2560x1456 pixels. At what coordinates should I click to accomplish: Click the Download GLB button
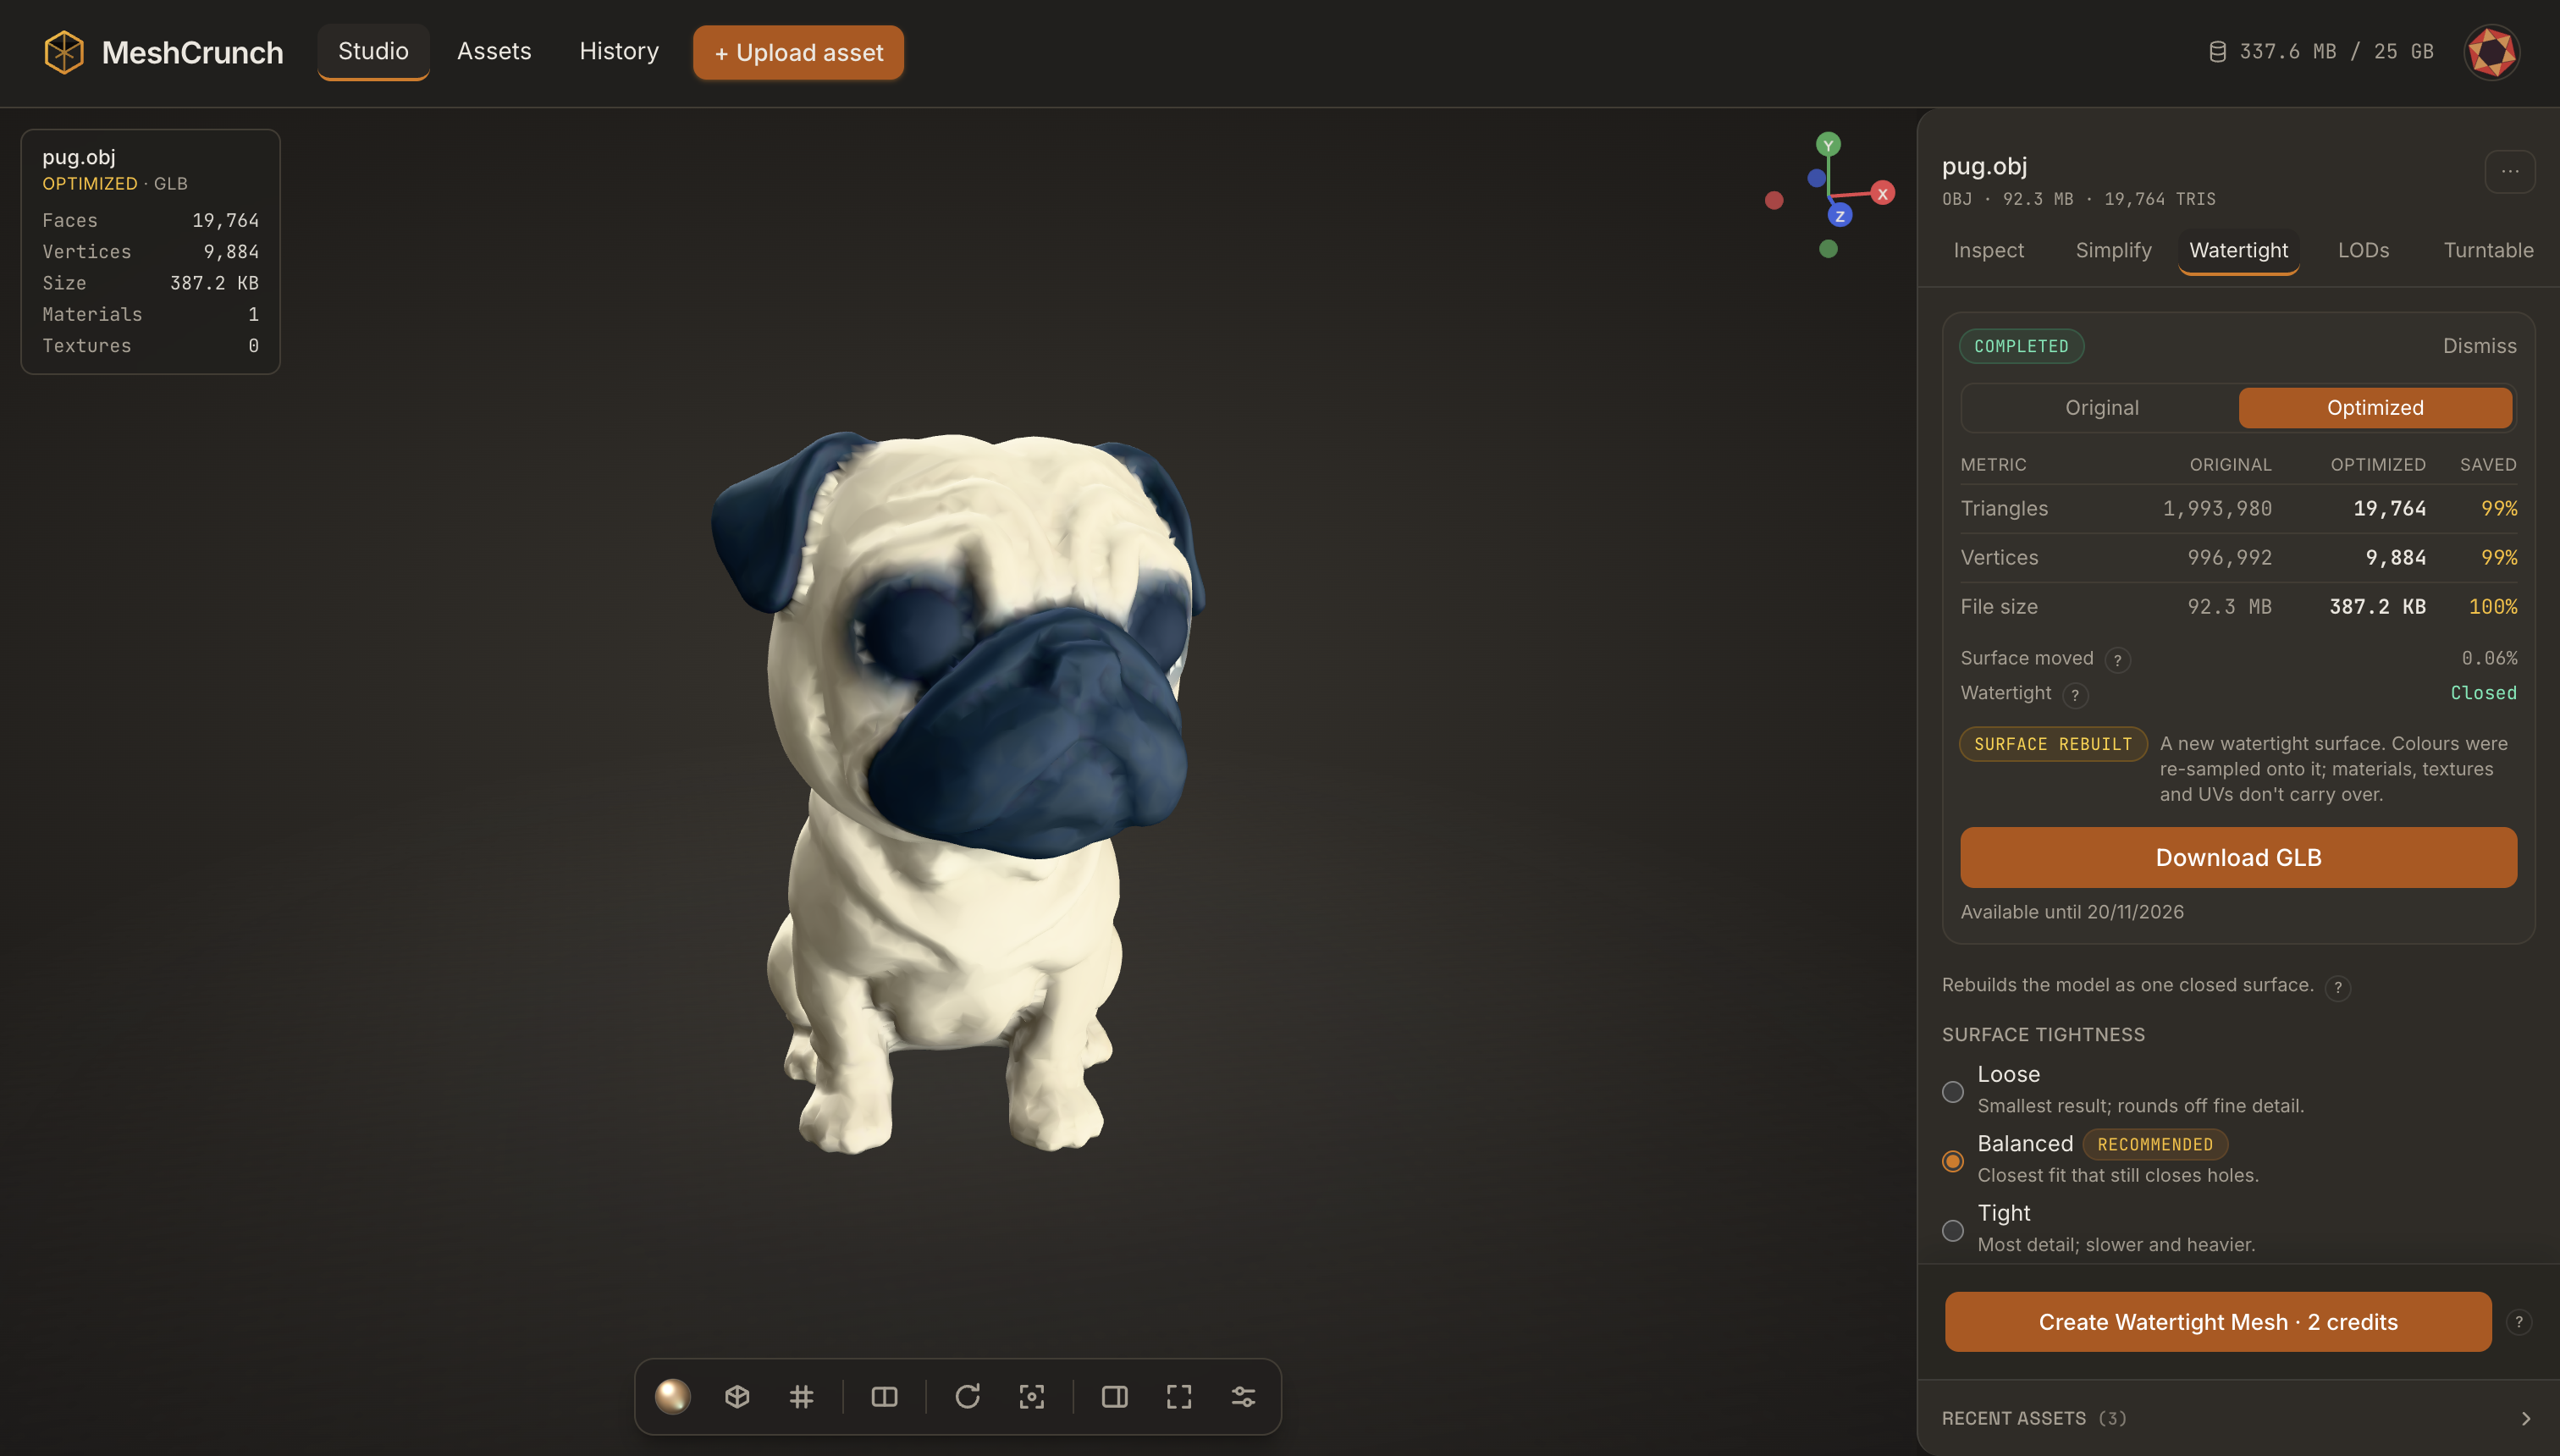(x=2238, y=857)
